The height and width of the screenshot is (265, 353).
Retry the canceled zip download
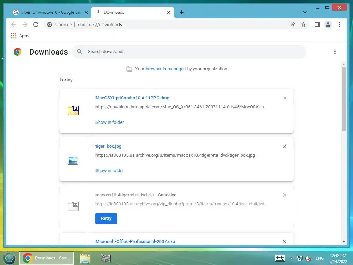tap(106, 218)
